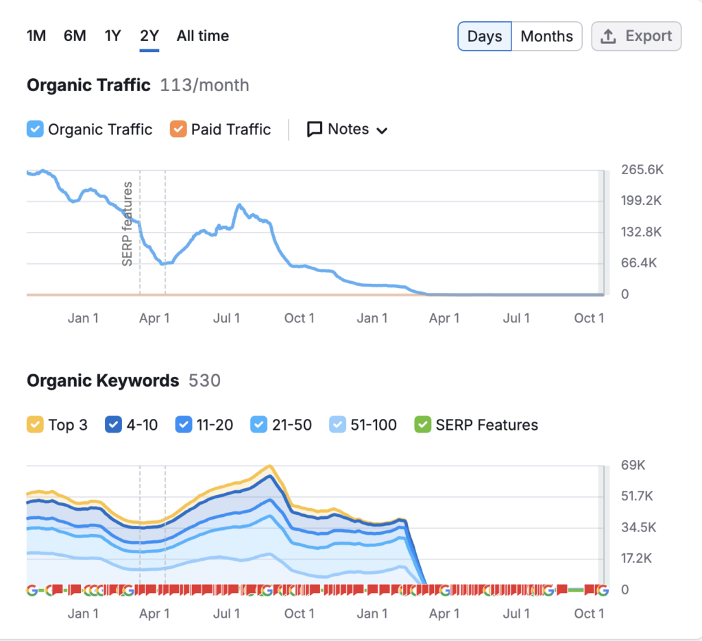Click the Google update marker below Apr 1 of second year
The width and height of the screenshot is (702, 641).
click(x=445, y=590)
